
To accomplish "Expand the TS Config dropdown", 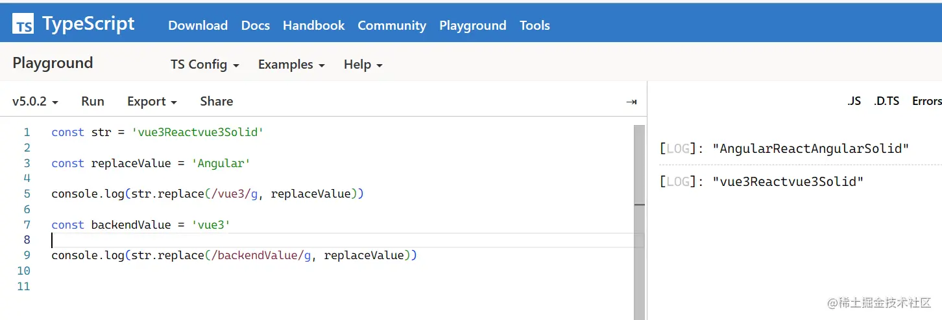I will click(204, 65).
